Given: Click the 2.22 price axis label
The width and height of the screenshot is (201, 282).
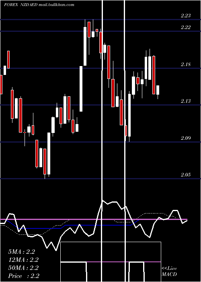Looking at the screenshot, I should point(186,27).
